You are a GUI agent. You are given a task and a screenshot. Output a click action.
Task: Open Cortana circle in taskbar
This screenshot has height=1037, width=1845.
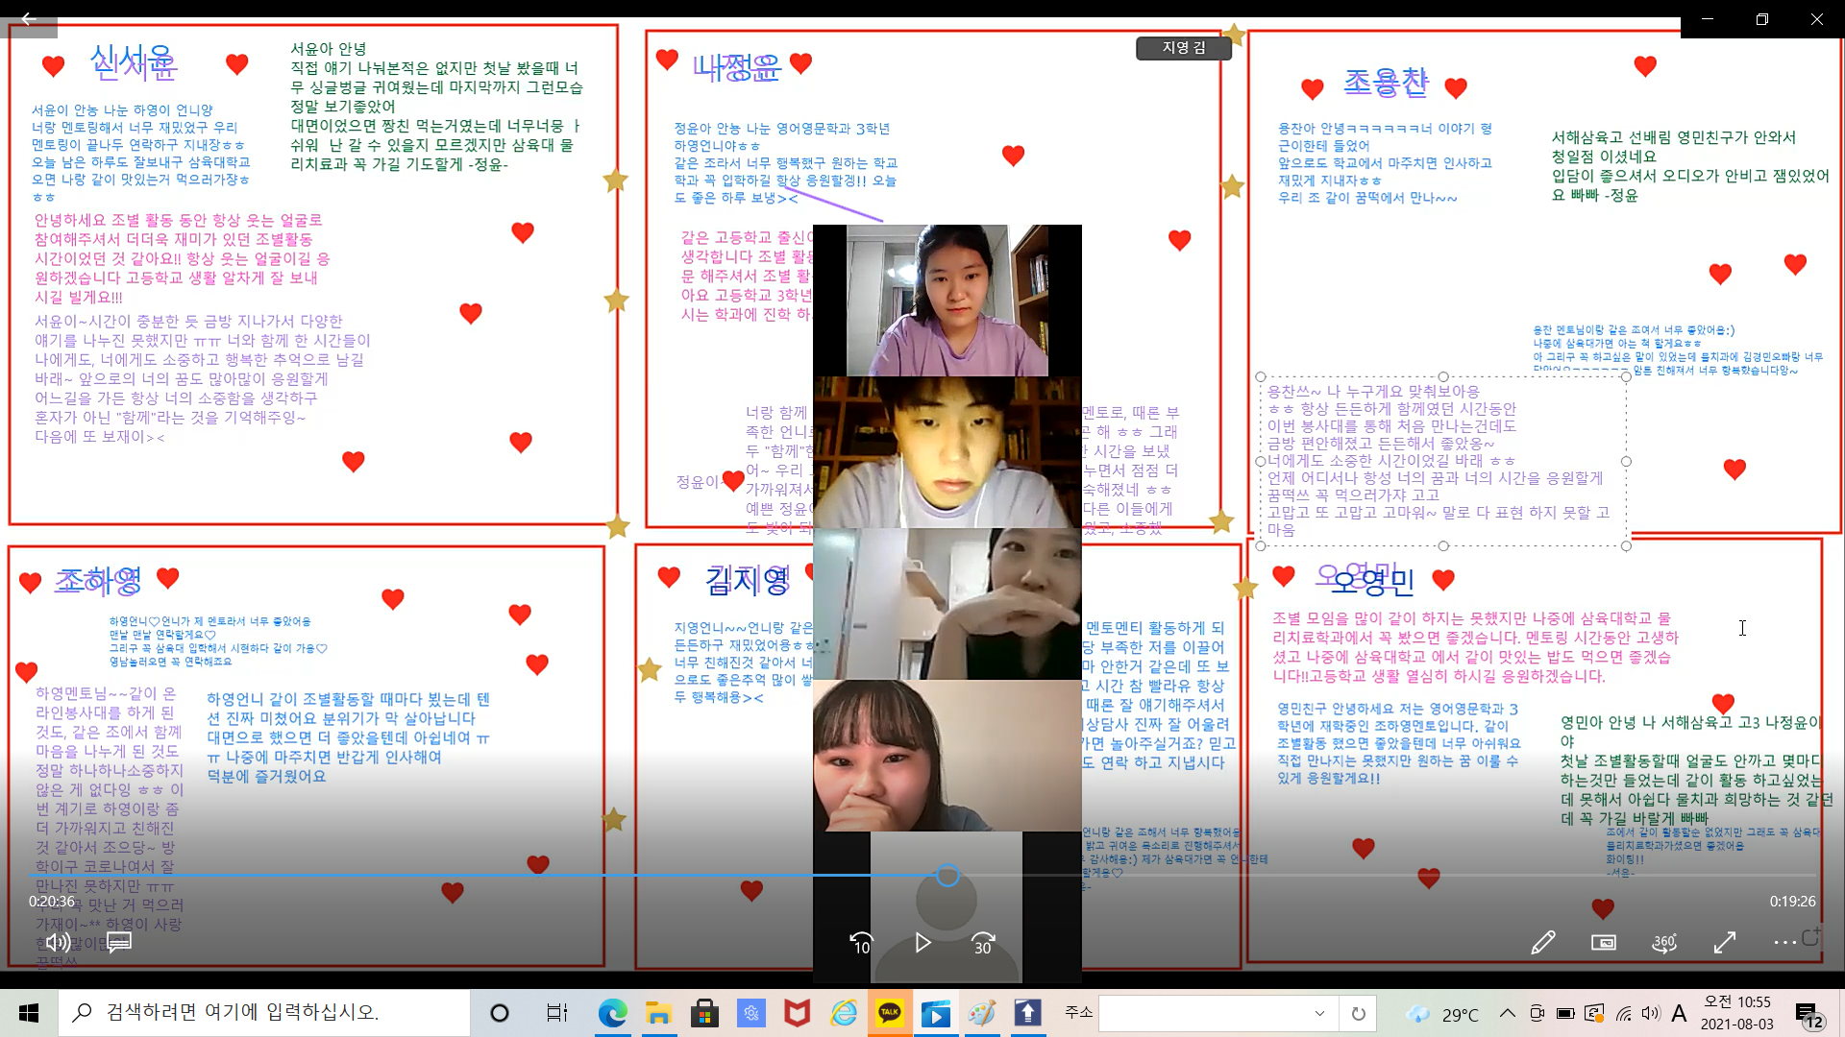499,1013
